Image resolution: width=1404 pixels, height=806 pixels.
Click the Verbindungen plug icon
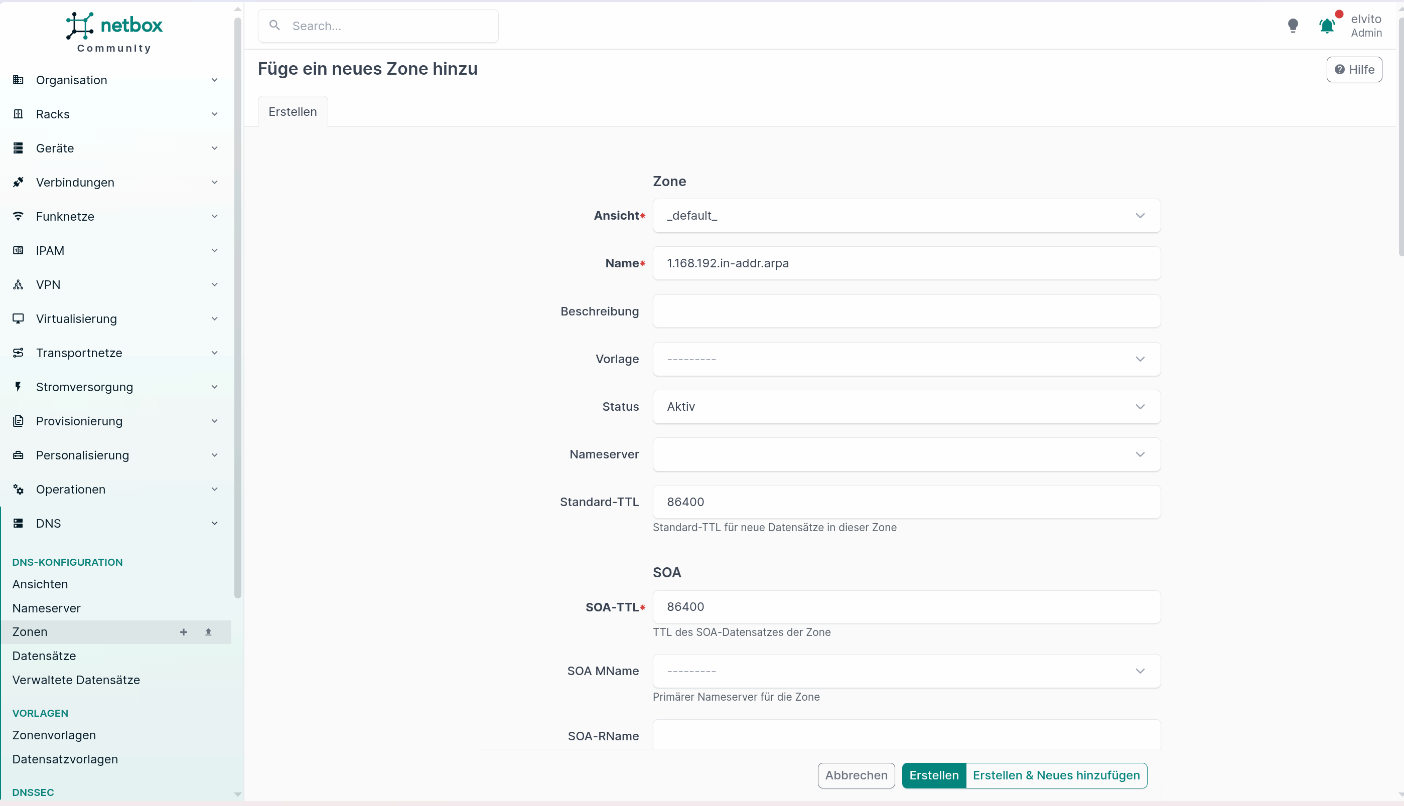[x=18, y=182]
